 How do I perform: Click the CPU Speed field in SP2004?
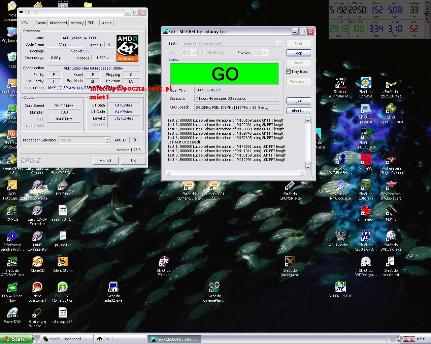tap(237, 107)
